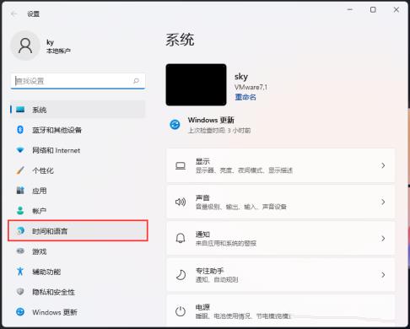The image size is (410, 329).
Task: Select 系统 in the sidebar
Action: 78,110
